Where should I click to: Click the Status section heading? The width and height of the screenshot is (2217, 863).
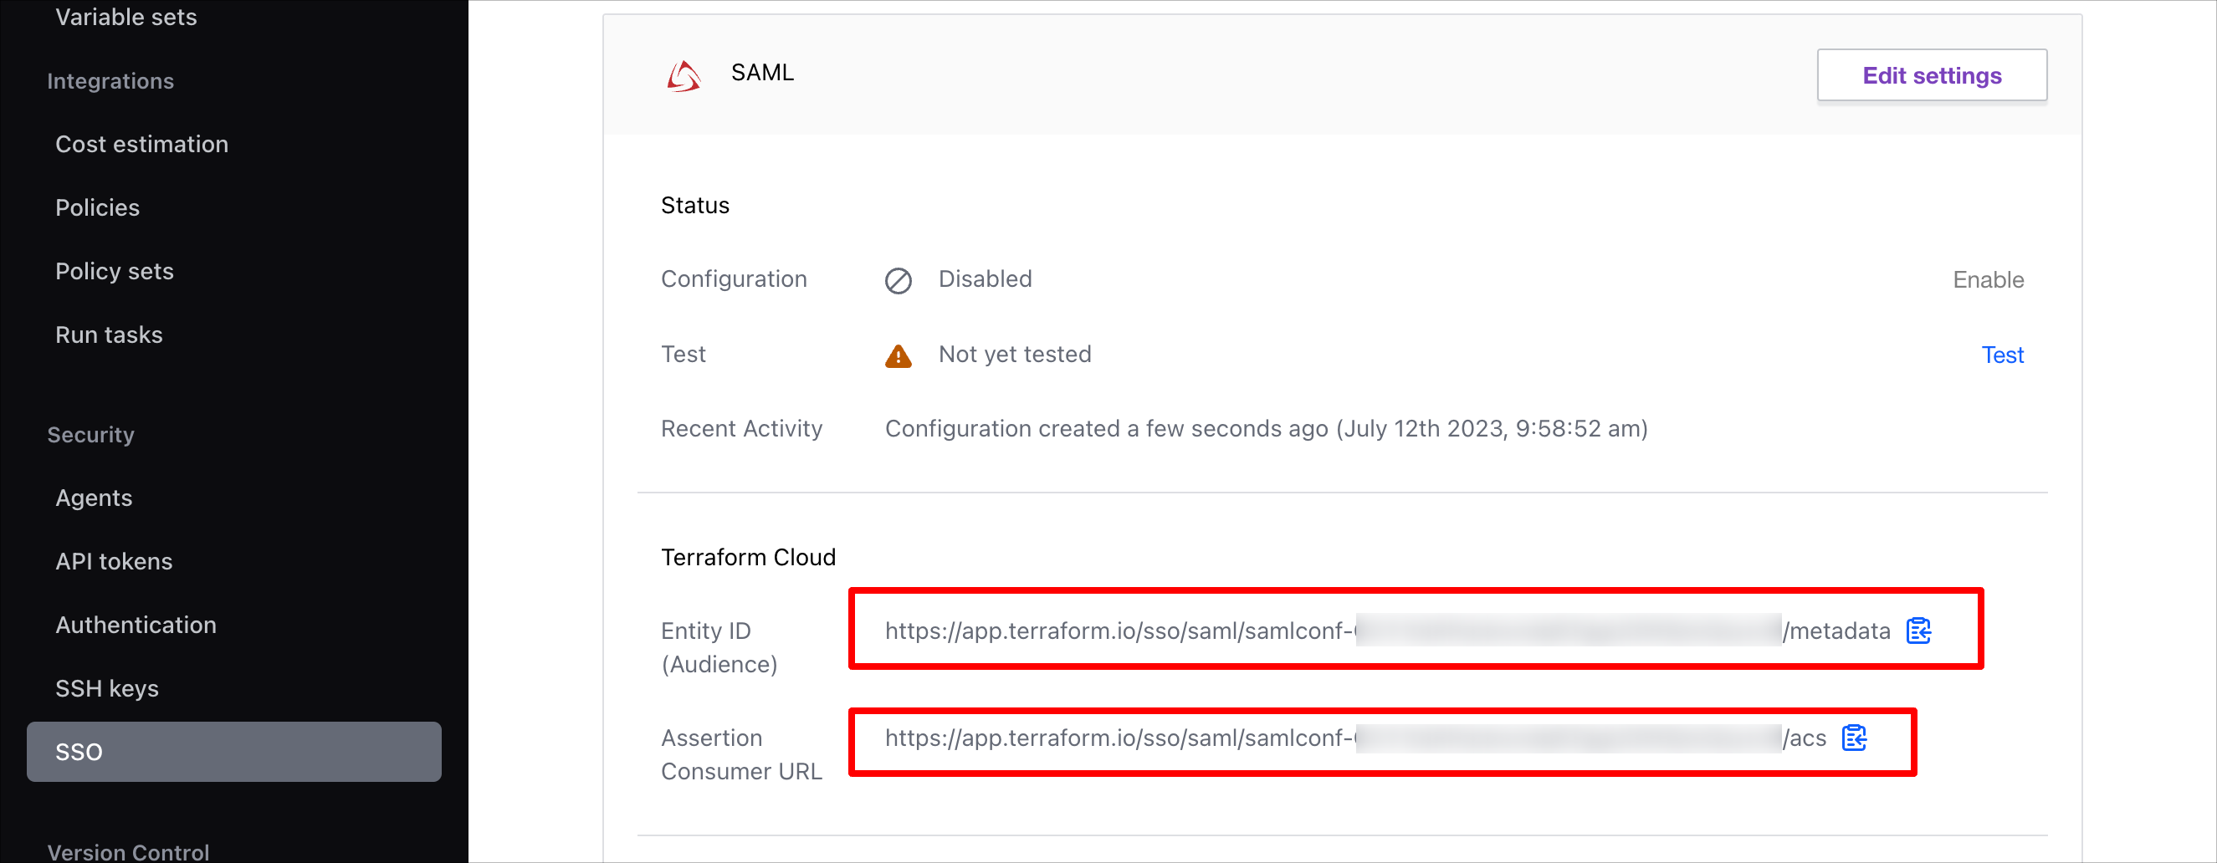tap(694, 205)
